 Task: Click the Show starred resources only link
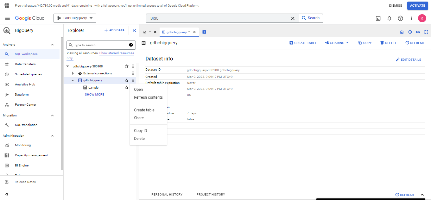click(x=117, y=53)
